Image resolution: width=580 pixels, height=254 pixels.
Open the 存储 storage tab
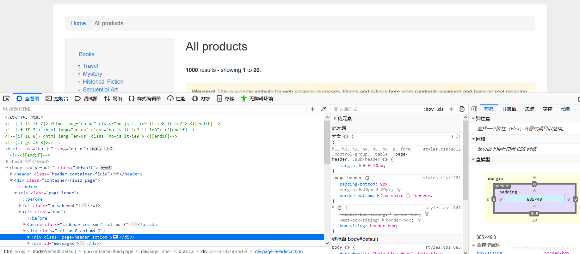(225, 98)
